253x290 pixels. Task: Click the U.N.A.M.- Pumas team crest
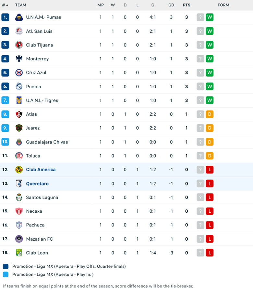tap(19, 17)
